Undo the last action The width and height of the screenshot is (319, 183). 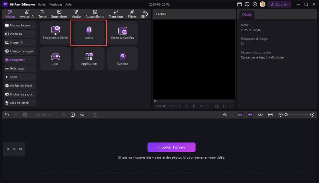tap(7, 115)
